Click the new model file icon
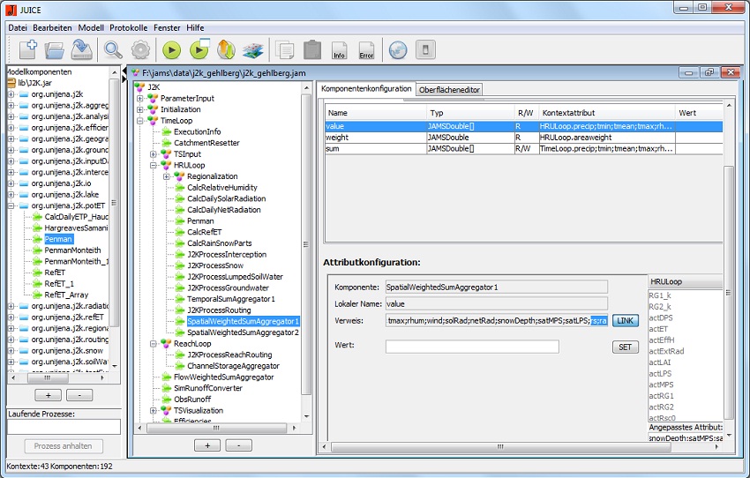 click(x=27, y=49)
